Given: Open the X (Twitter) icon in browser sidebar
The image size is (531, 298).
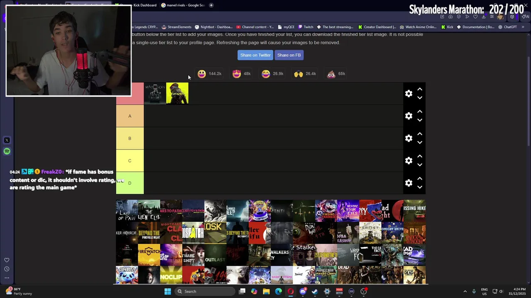Looking at the screenshot, I should 7,140.
